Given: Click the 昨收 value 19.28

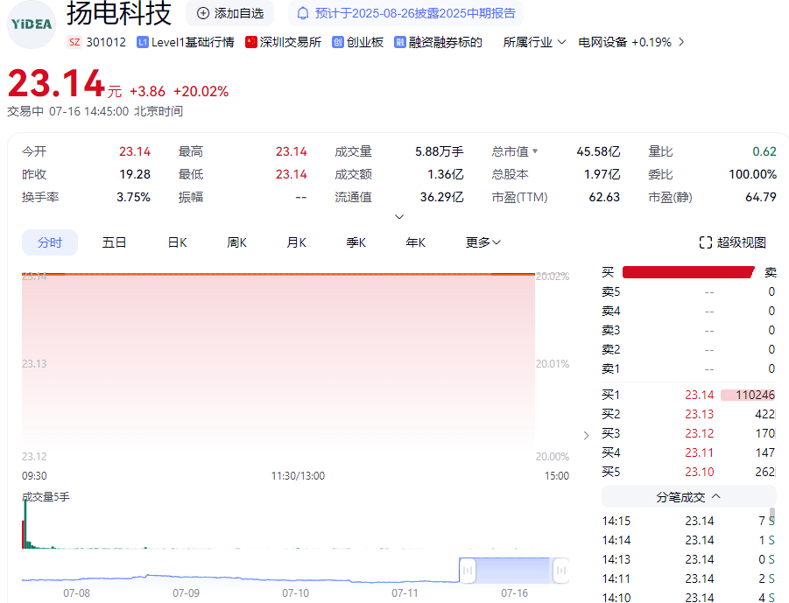Looking at the screenshot, I should click(x=135, y=174).
